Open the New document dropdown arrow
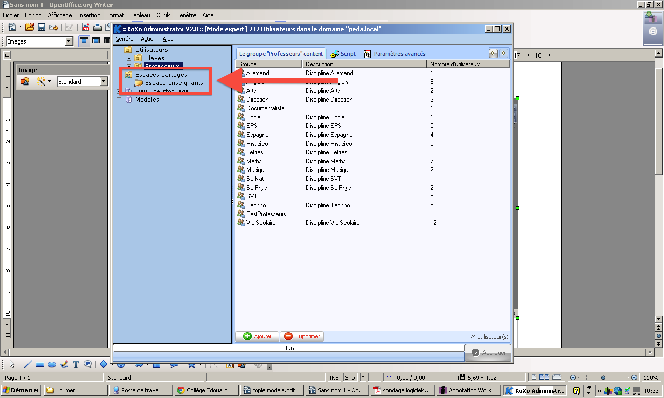 click(20, 27)
